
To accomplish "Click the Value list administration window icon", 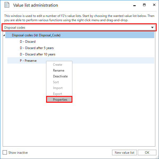I will 7,5.
